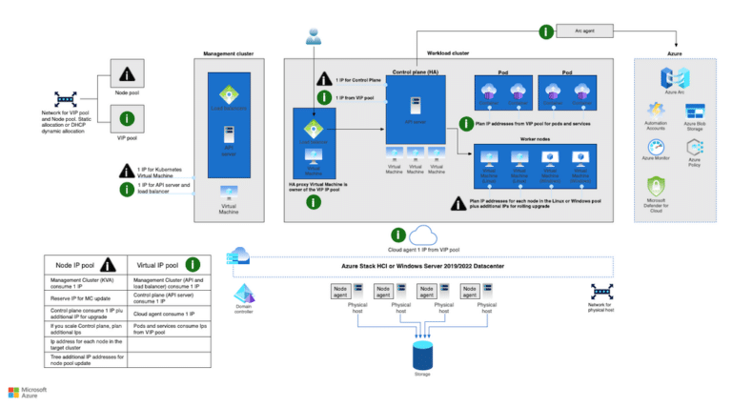Click info icon beside 1 IP from VIP pool

click(x=324, y=97)
